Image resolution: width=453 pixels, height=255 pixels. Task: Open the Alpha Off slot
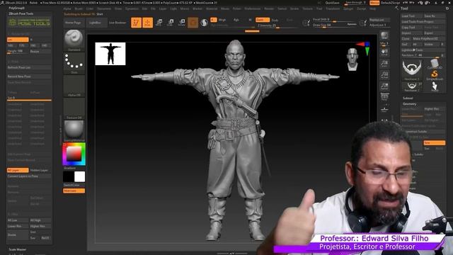coord(74,86)
